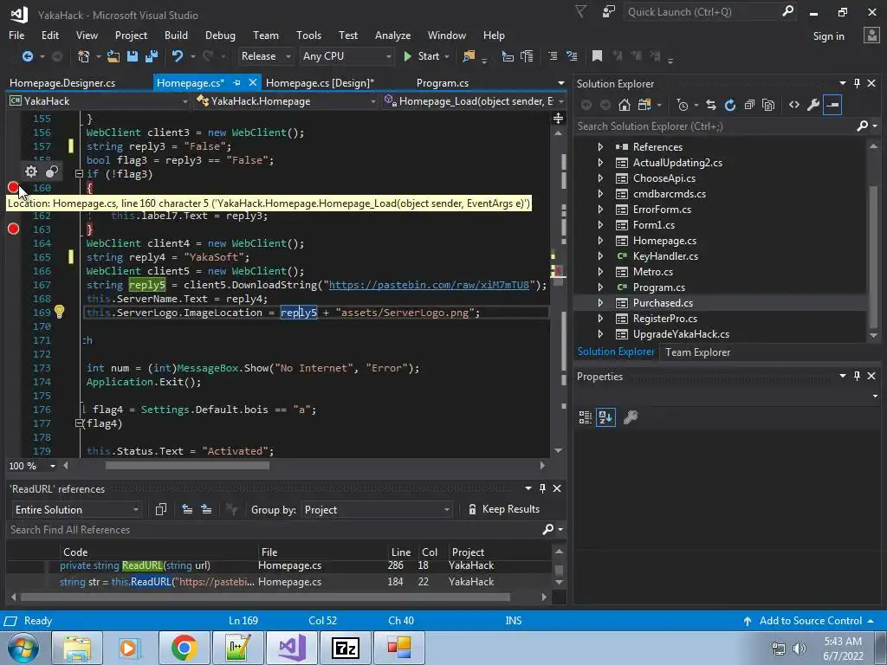
Task: Click the Solution Explorer Home icon
Action: click(x=624, y=105)
